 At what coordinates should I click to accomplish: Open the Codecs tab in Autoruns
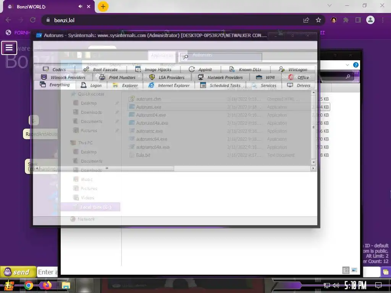tap(54, 69)
